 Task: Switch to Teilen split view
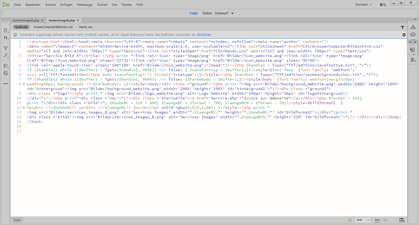point(207,13)
